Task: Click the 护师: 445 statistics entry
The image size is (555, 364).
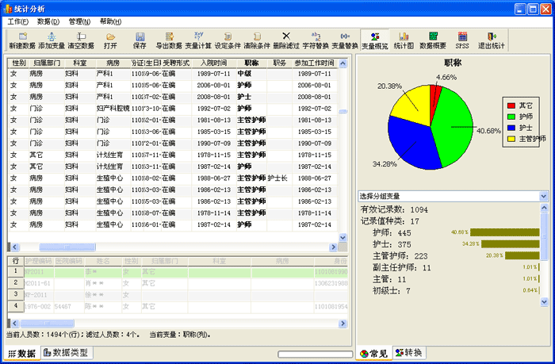Action: click(x=392, y=232)
